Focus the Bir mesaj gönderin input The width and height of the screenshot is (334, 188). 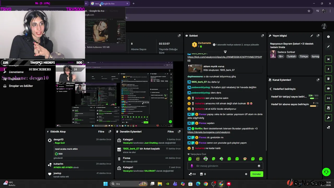pos(225,166)
